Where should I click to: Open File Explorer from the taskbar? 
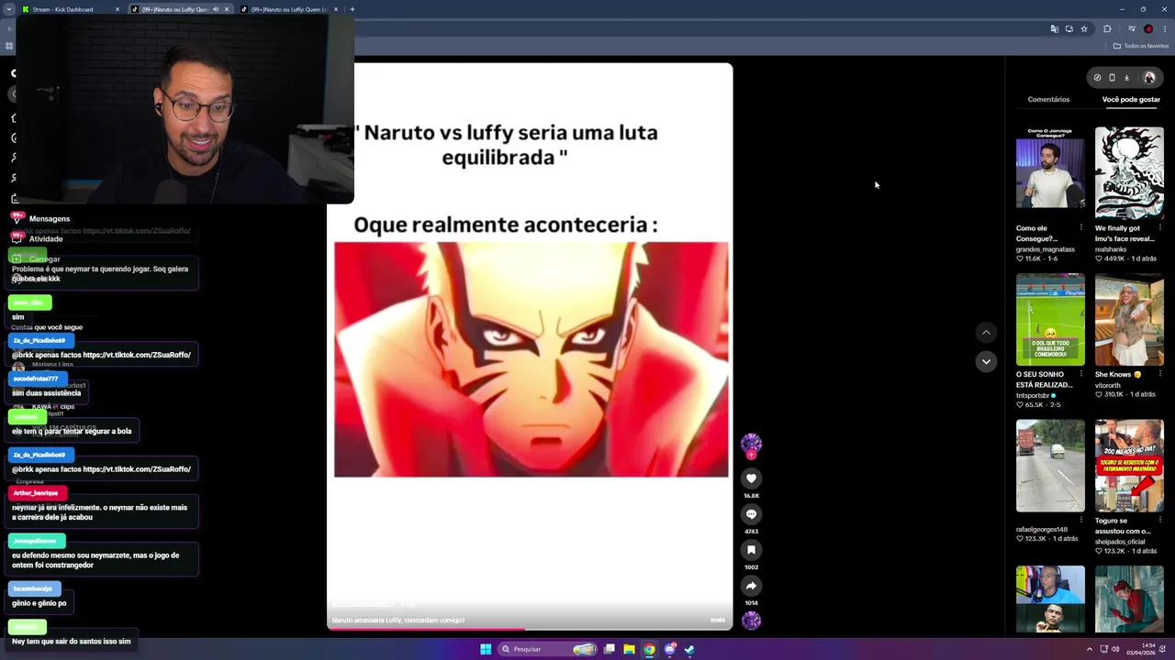point(629,649)
